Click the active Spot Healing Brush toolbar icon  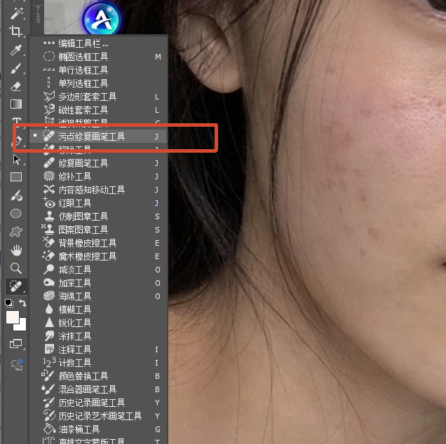pyautogui.click(x=16, y=286)
